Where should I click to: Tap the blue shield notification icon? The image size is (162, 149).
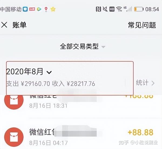coord(25,9)
